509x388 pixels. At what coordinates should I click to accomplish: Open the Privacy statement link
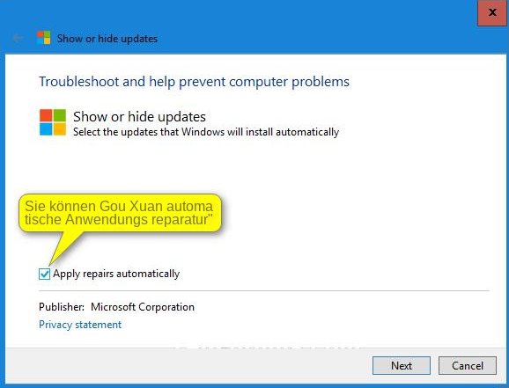pyautogui.click(x=80, y=325)
